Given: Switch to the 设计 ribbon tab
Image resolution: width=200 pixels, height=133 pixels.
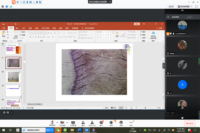Looking at the screenshot, I should (24, 28).
